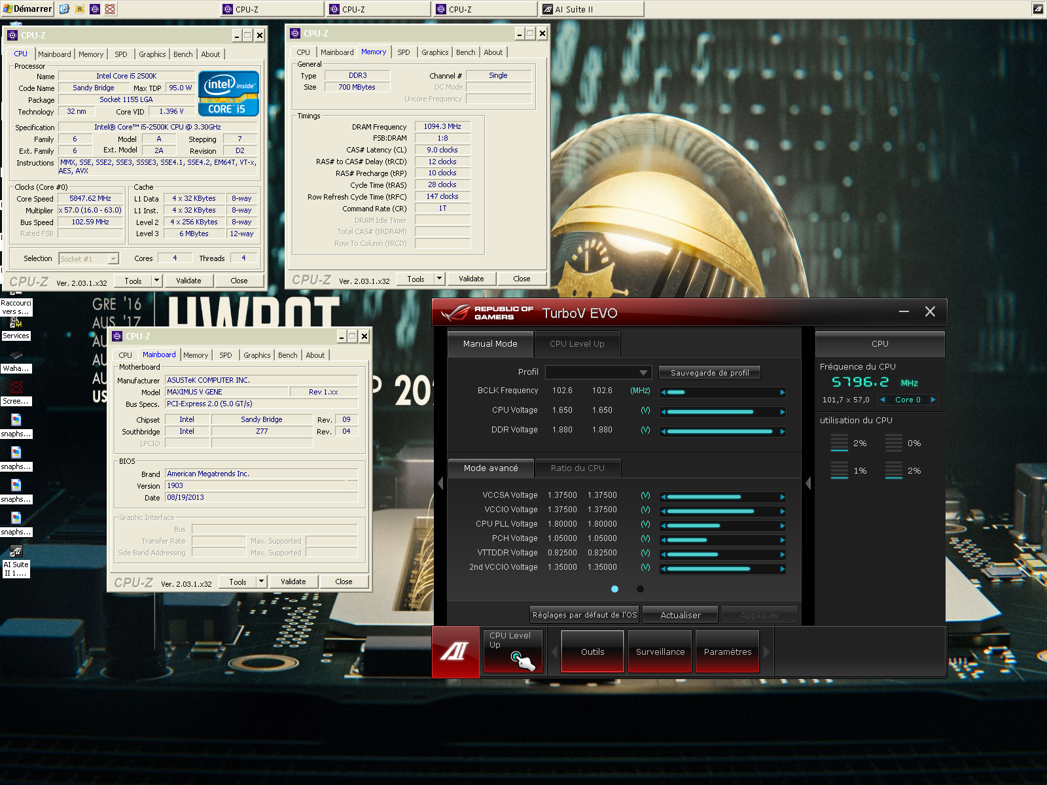Select the Manual Mode tab
Screen dimensions: 1047x785
(x=490, y=344)
